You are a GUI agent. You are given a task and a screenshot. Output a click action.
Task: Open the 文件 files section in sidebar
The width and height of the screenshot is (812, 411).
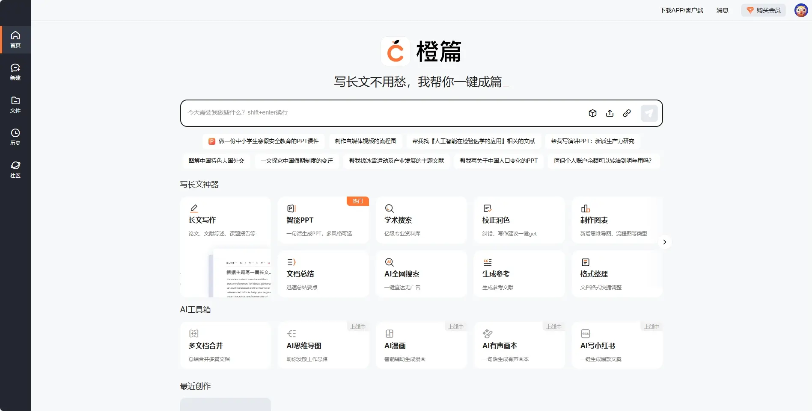click(15, 105)
